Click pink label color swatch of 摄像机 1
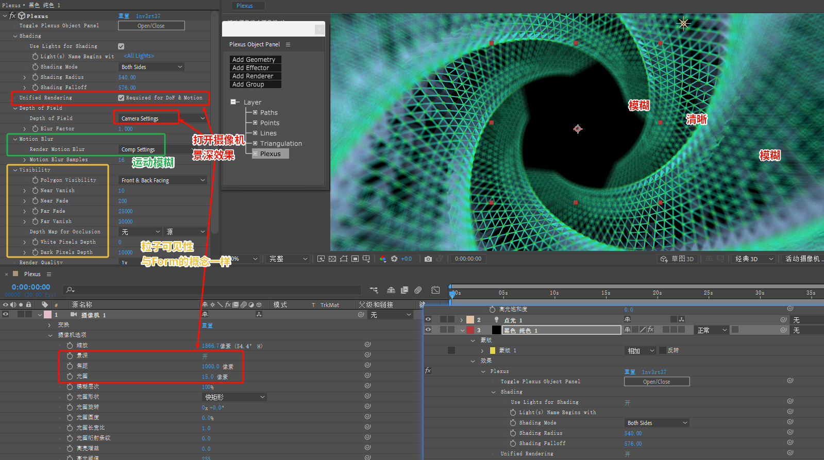 (x=47, y=314)
